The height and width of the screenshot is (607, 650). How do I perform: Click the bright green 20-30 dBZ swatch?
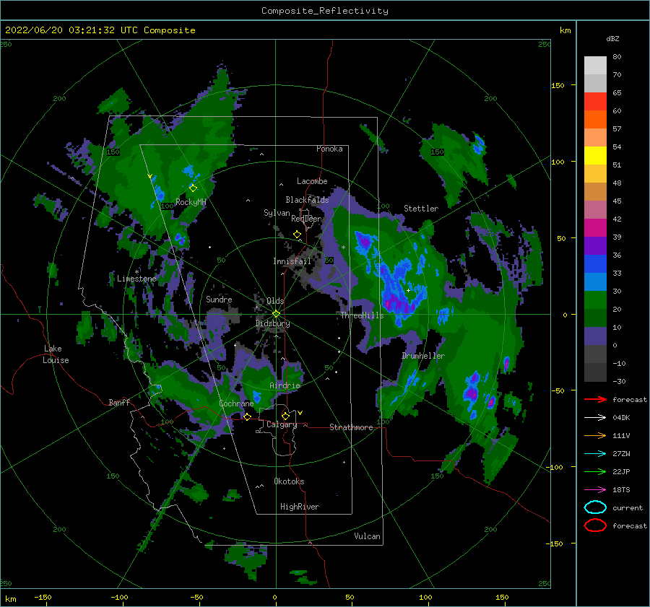point(595,300)
